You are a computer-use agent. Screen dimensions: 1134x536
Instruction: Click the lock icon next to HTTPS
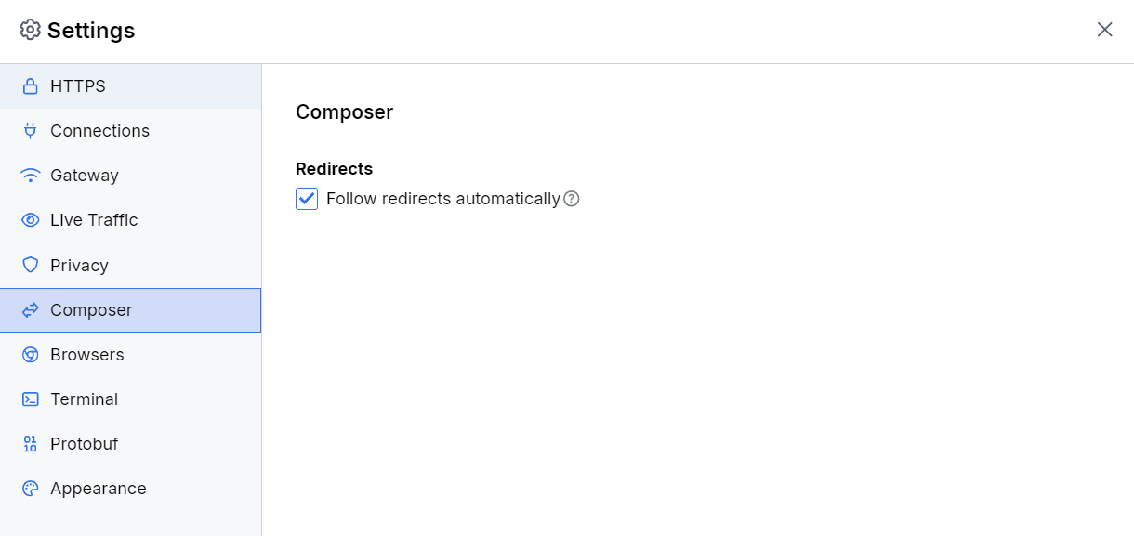(x=30, y=85)
